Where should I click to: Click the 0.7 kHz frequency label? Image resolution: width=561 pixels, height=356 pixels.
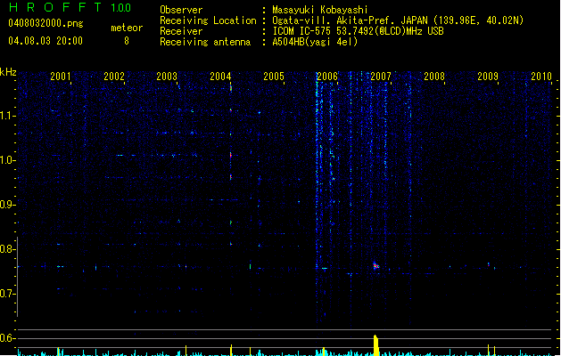click(7, 294)
